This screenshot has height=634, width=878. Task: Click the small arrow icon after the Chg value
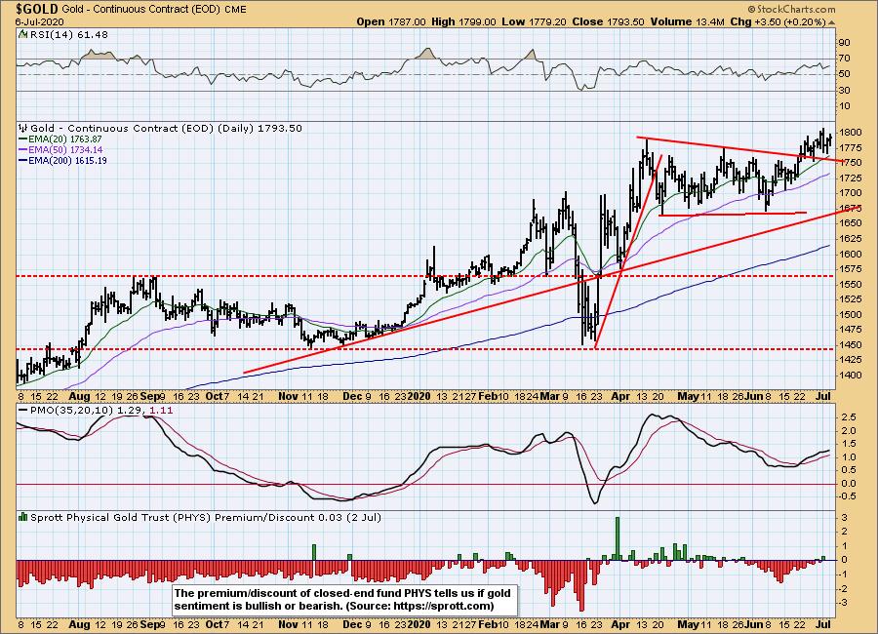(x=831, y=22)
